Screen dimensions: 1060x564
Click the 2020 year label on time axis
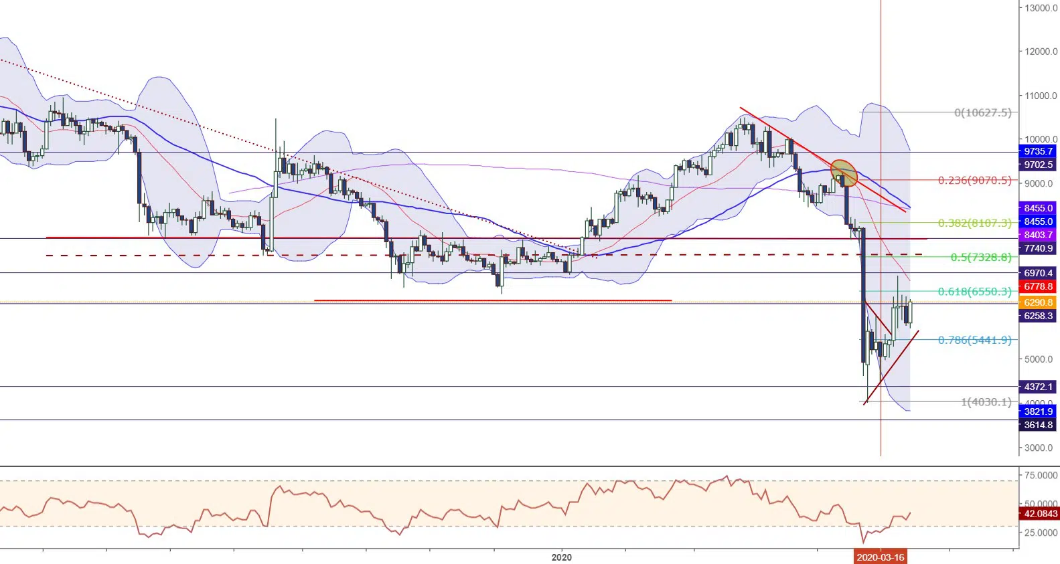561,557
